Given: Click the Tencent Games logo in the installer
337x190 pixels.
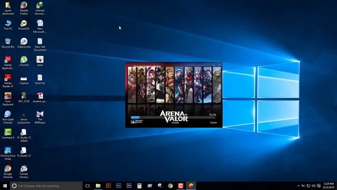Looking at the screenshot, I should (x=137, y=121).
